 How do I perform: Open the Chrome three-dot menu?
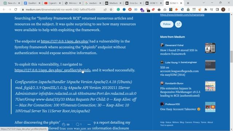[229, 9]
